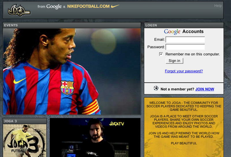Viewport: 231px width, 157px height.
Task: Open Forgot your password link
Action: (184, 71)
